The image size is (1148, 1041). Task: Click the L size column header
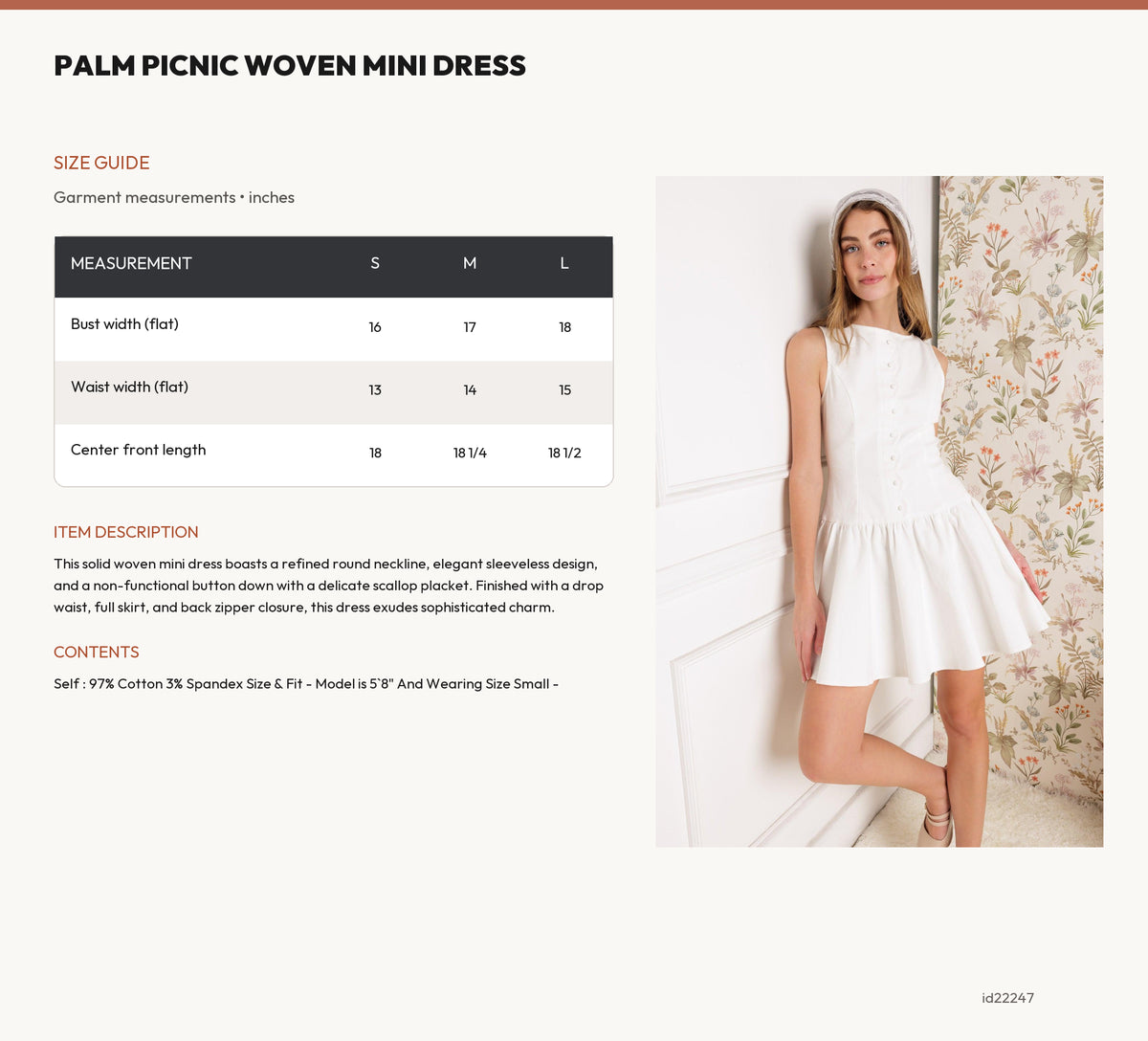coord(564,263)
